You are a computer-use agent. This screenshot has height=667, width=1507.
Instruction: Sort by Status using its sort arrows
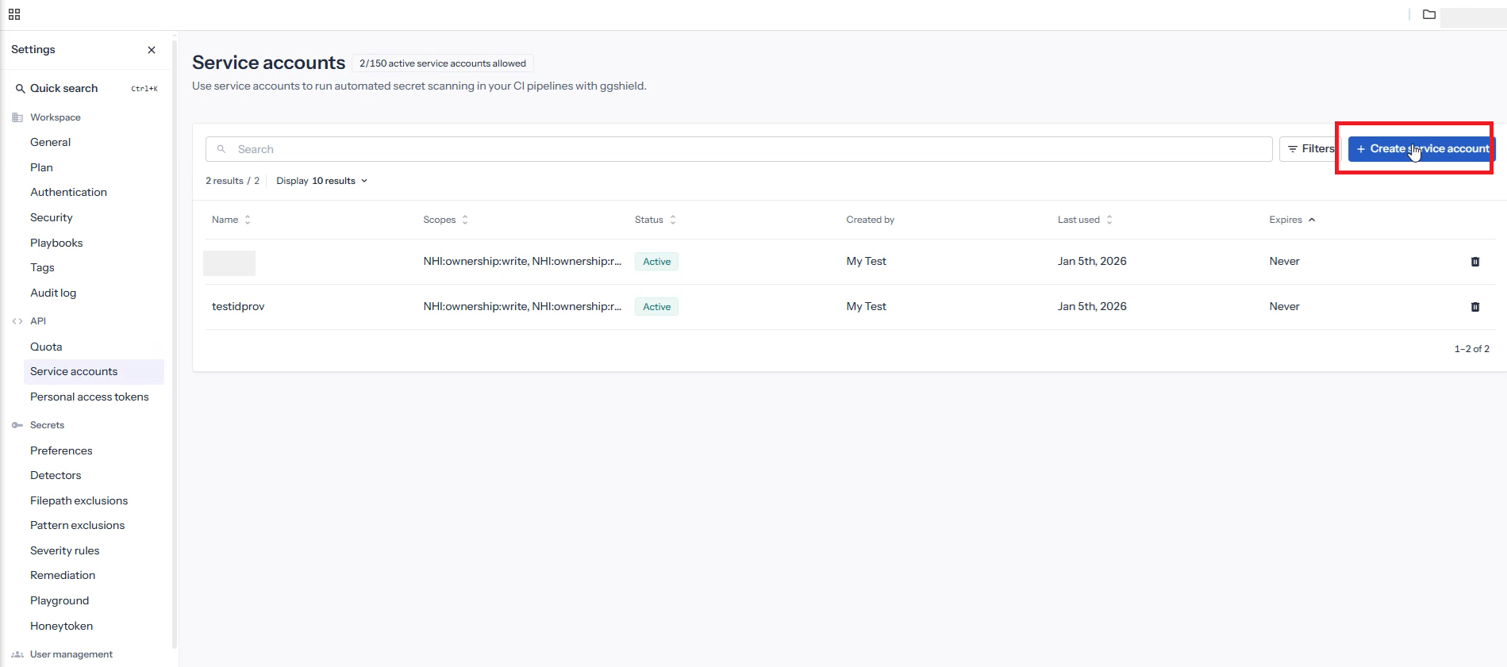[x=673, y=220]
